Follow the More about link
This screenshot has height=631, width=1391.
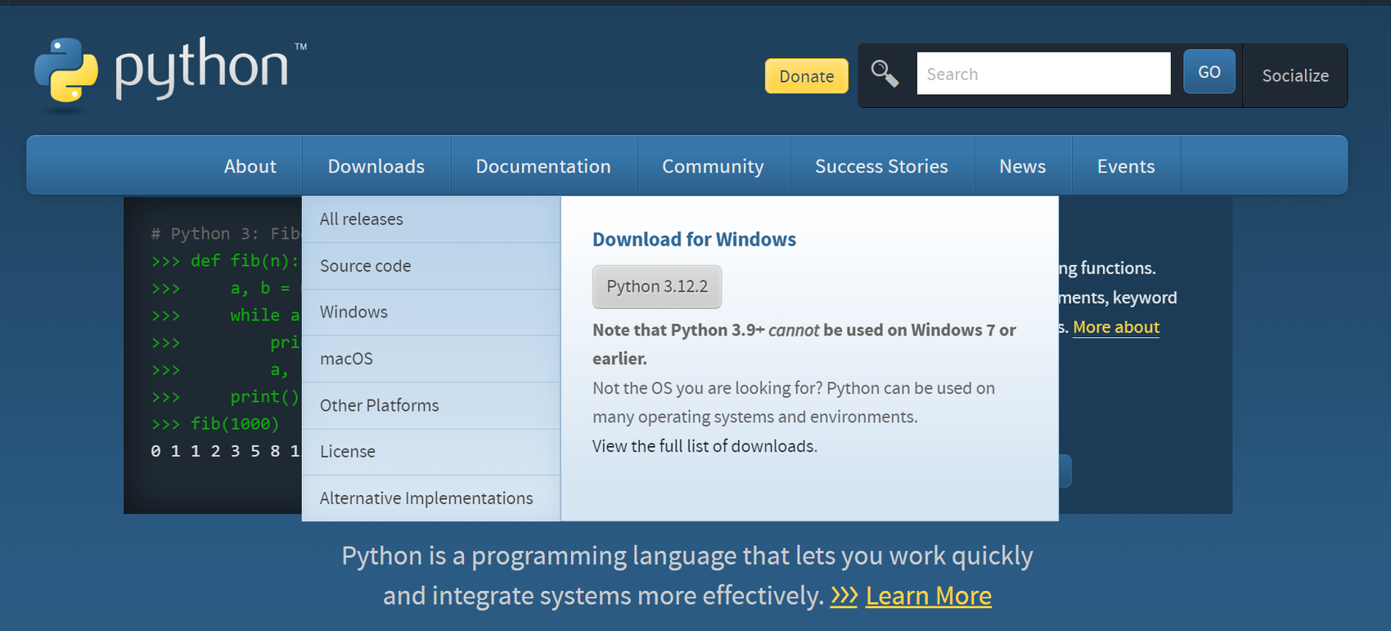coord(1116,327)
